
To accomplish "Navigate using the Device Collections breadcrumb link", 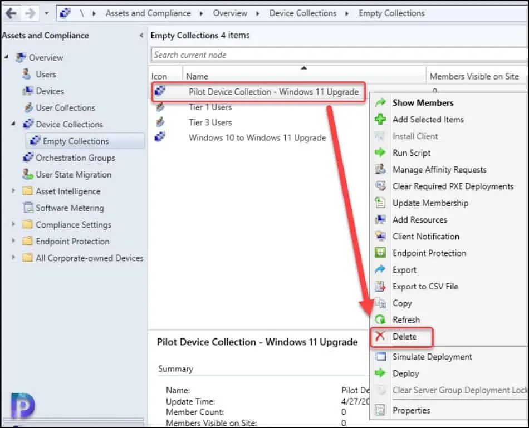I will coord(303,13).
